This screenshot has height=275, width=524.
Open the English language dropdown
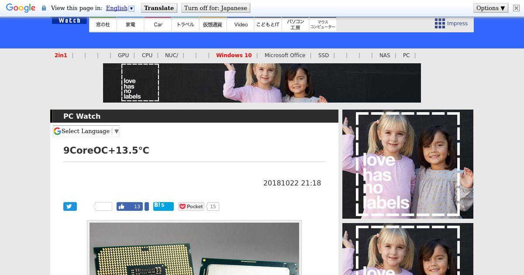click(120, 8)
